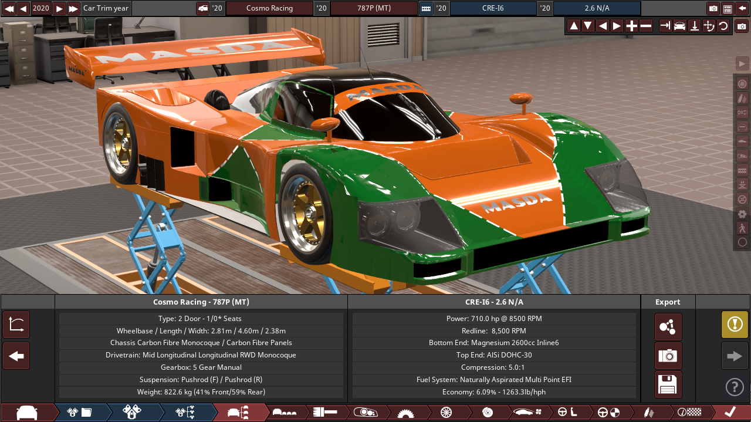Viewport: 751px width, 422px height.
Task: Open the engine family folder tab
Action: tap(80, 412)
